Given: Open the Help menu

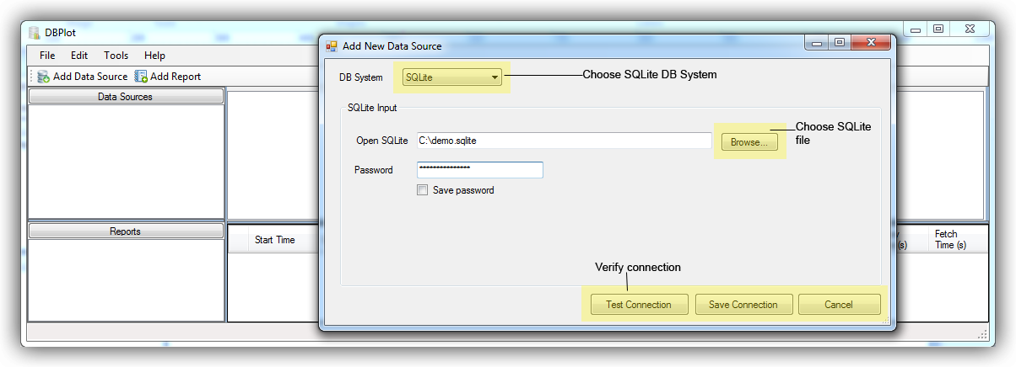Looking at the screenshot, I should 154,56.
